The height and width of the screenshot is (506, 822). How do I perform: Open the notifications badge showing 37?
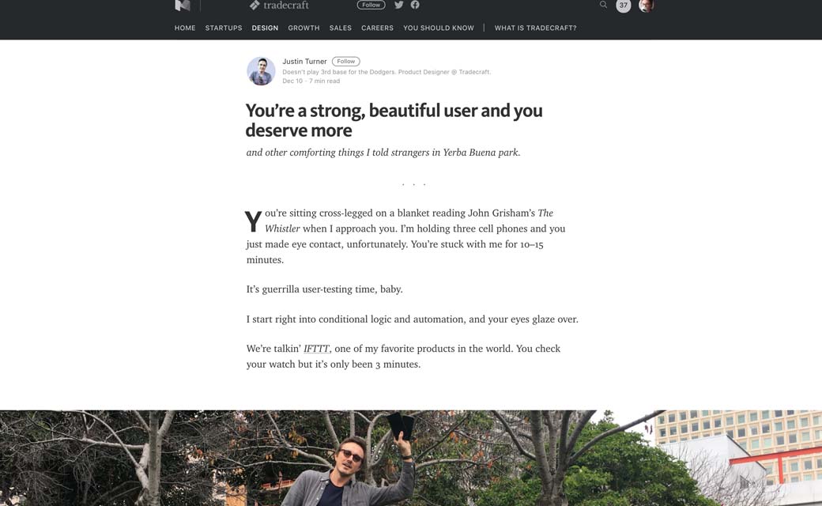click(624, 6)
